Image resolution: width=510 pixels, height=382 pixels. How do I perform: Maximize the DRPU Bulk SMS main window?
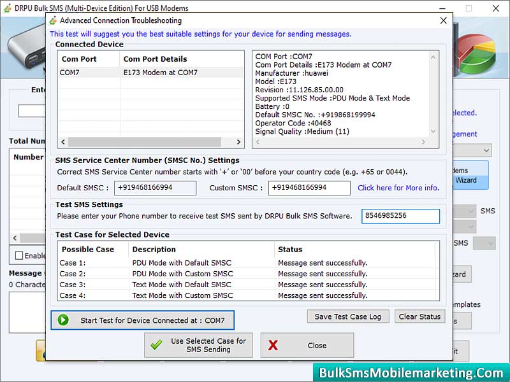469,8
